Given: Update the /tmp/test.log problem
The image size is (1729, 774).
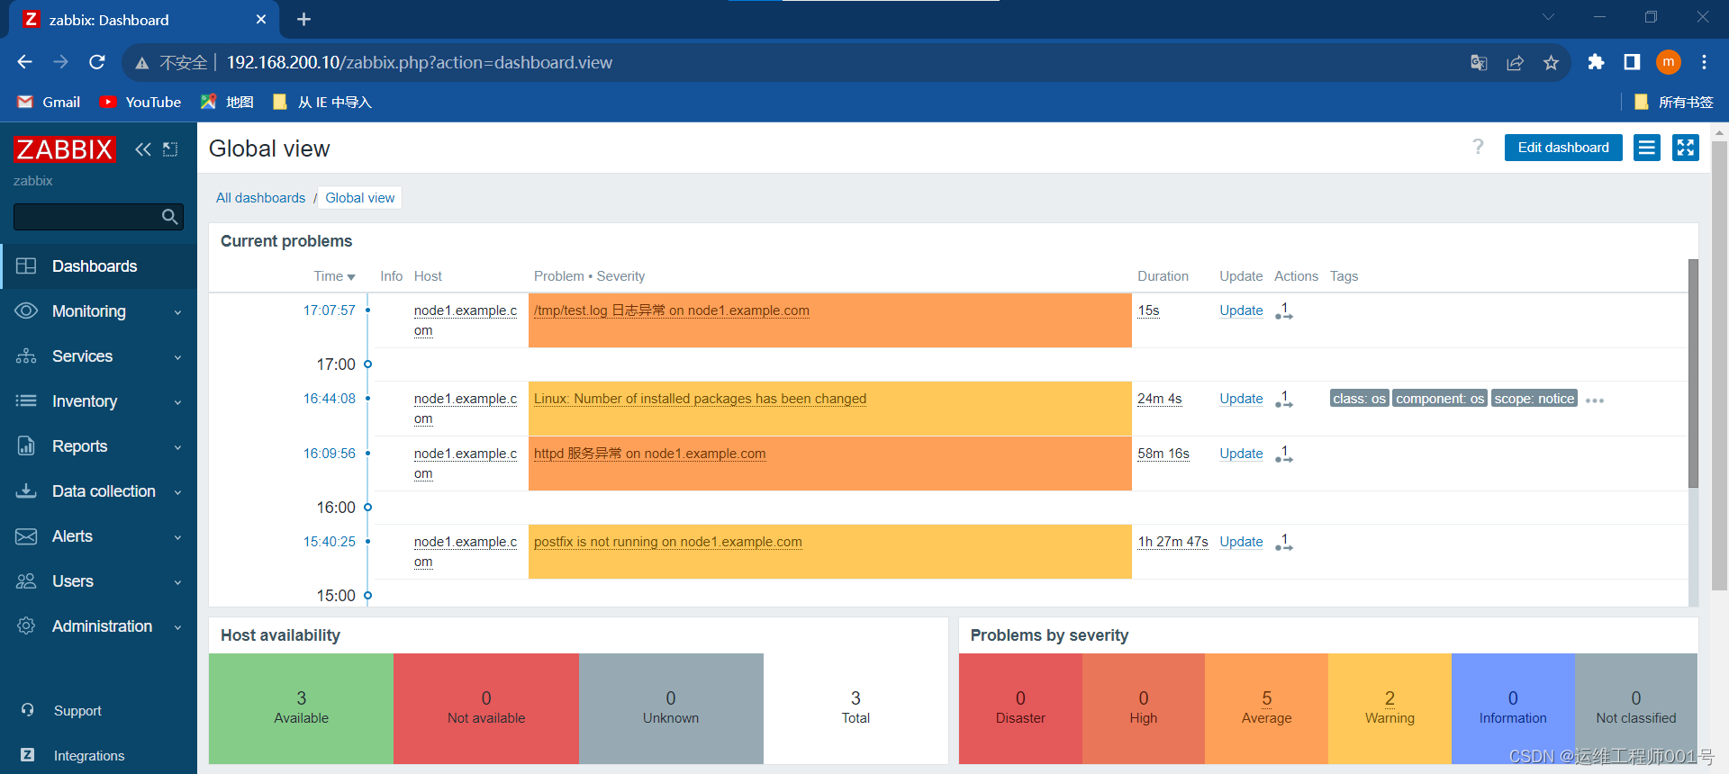Looking at the screenshot, I should (1241, 310).
